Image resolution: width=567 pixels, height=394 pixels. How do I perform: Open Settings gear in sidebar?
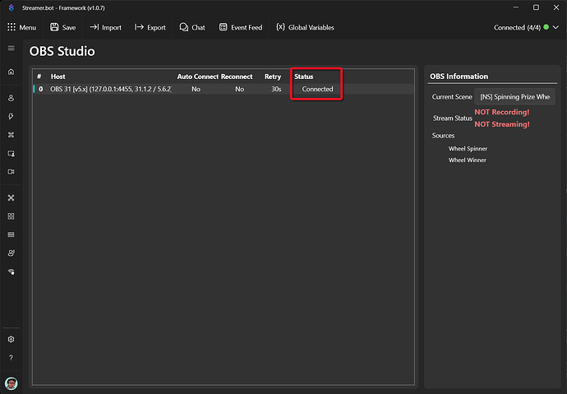tap(12, 340)
